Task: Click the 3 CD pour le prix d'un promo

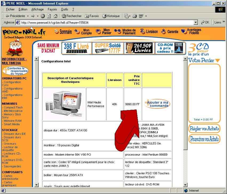Action: [x=198, y=50]
